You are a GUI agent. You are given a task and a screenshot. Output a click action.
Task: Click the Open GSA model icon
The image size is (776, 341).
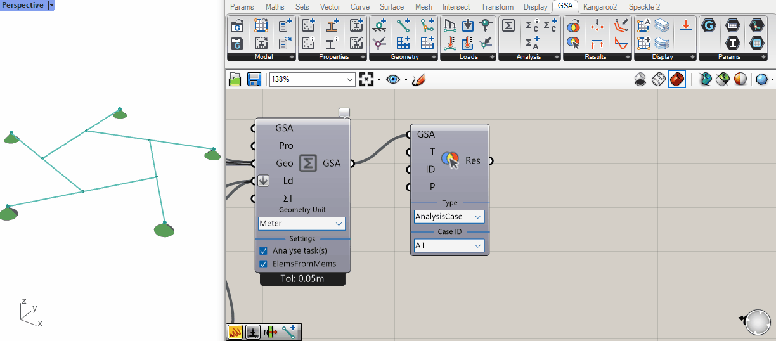tap(237, 26)
